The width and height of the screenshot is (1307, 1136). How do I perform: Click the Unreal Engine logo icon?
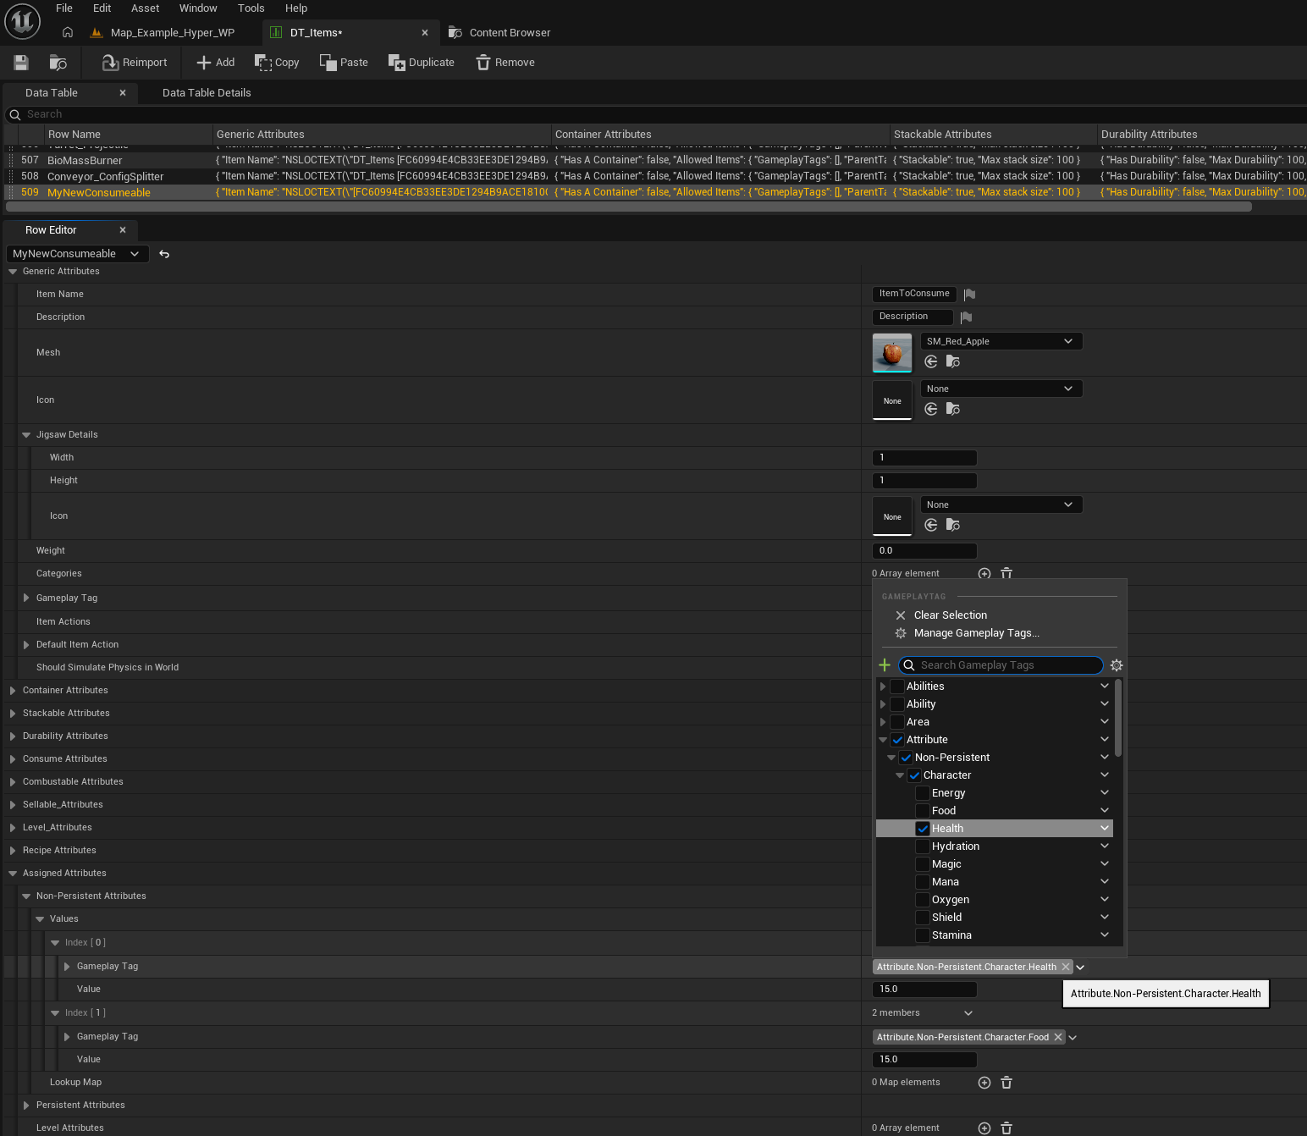point(22,22)
